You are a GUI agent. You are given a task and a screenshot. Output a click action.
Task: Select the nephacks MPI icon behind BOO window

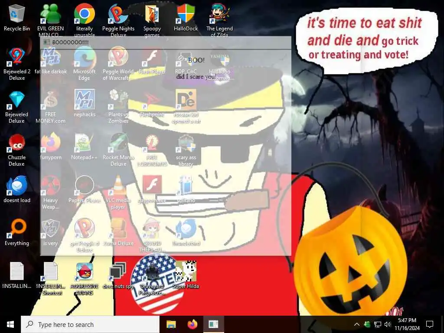point(85,104)
